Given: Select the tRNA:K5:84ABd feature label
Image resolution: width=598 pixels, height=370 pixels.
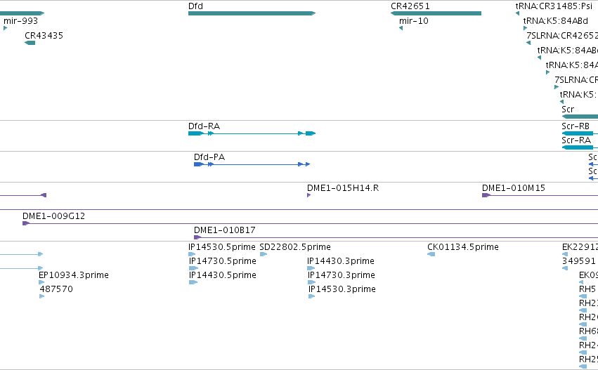Looking at the screenshot, I should click(555, 21).
